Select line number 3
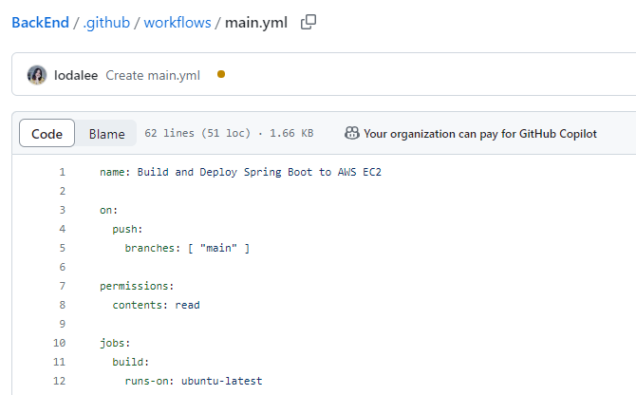 [x=62, y=210]
